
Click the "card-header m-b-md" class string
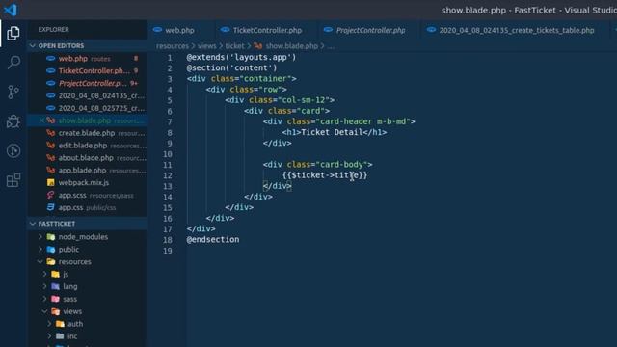[x=362, y=121]
